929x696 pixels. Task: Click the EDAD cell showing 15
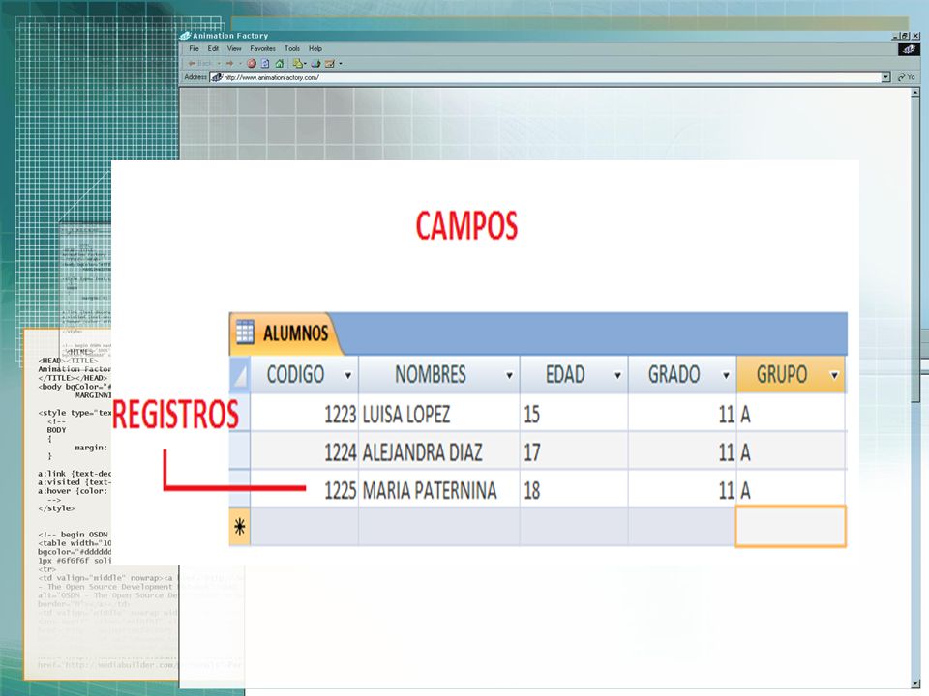pyautogui.click(x=574, y=413)
